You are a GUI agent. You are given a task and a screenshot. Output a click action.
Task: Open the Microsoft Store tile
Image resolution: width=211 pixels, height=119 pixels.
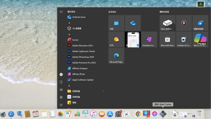pos(168,40)
